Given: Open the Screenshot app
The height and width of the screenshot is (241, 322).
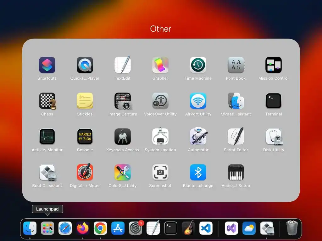Looking at the screenshot, I should pyautogui.click(x=160, y=172).
